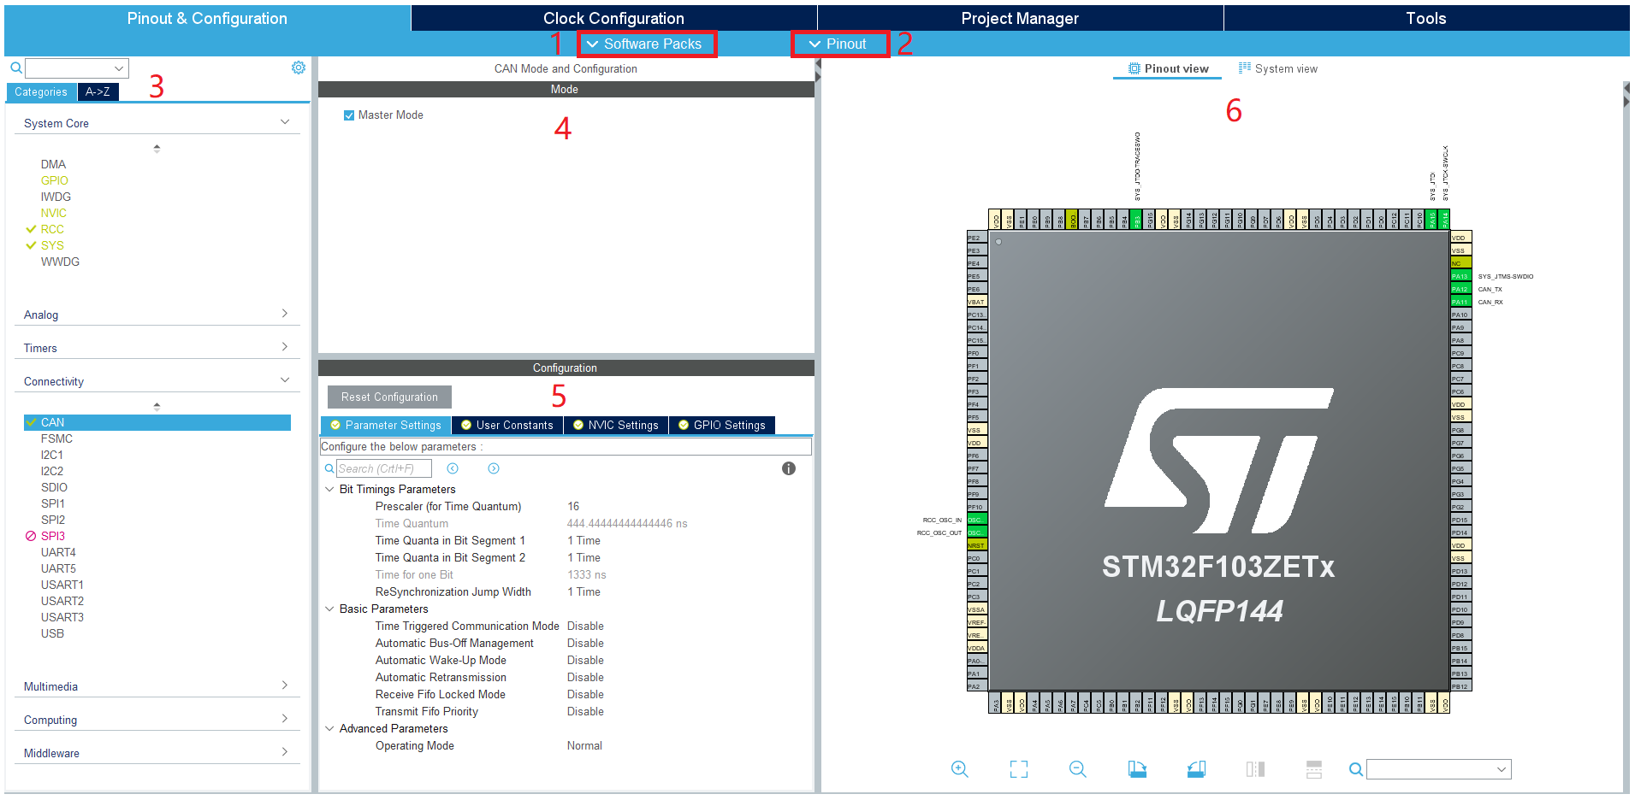Image resolution: width=1635 pixels, height=800 pixels.
Task: Open the peripheral search dropdown
Action: coord(119,68)
